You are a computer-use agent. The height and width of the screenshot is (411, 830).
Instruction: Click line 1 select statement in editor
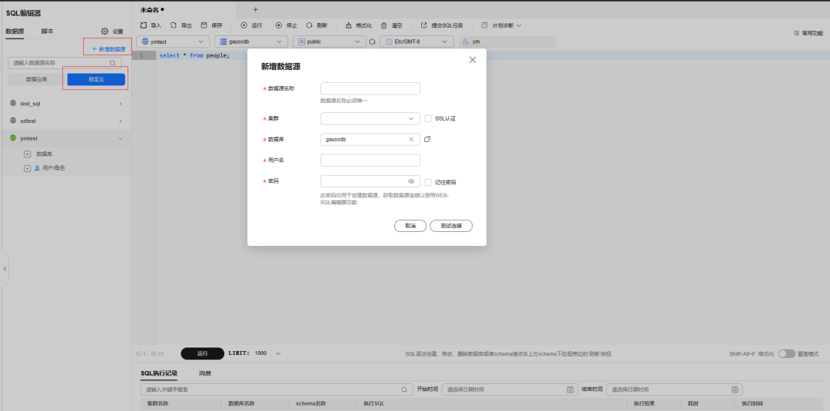click(194, 55)
